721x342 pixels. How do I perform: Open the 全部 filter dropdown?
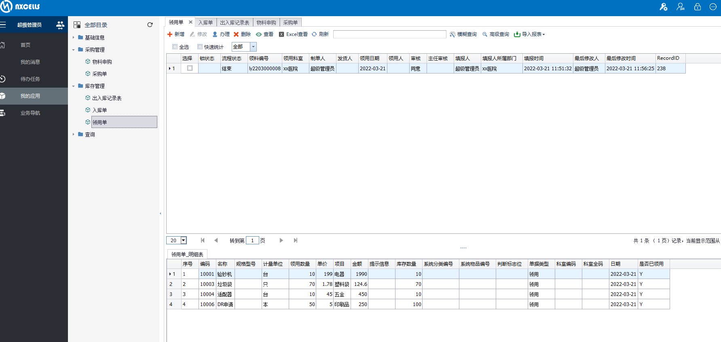click(x=253, y=47)
